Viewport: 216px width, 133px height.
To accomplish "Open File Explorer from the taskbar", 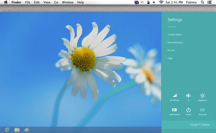I will 17,130.
